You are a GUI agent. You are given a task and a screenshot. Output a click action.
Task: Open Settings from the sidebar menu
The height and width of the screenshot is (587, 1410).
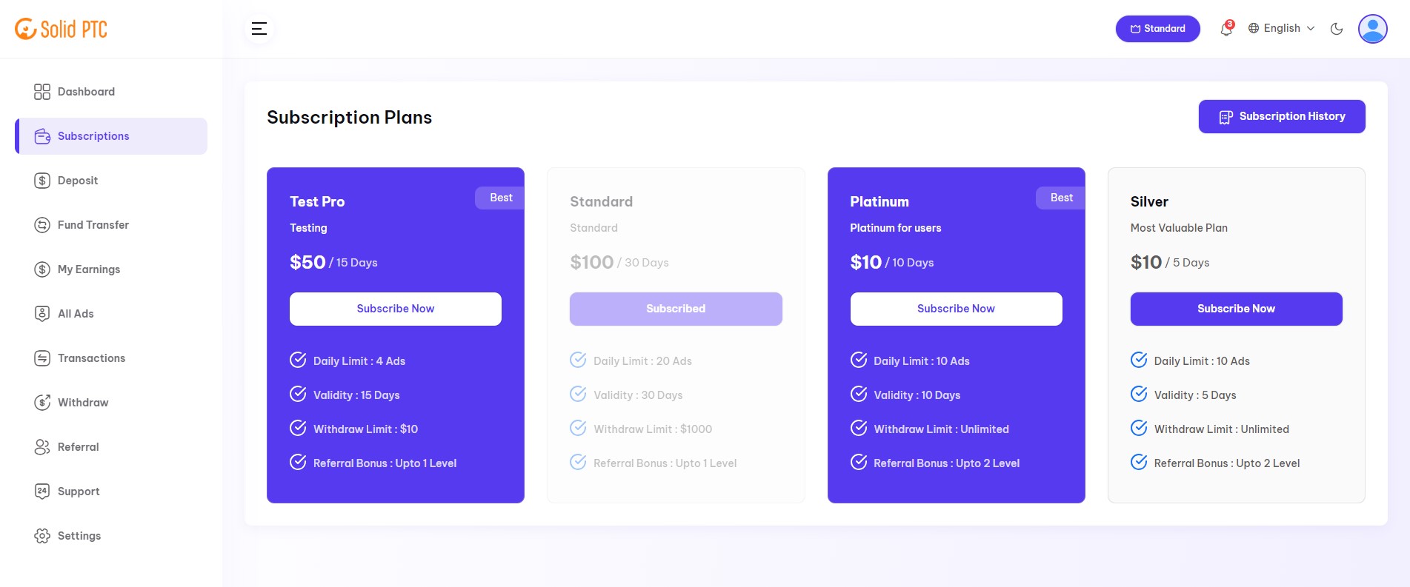click(79, 535)
